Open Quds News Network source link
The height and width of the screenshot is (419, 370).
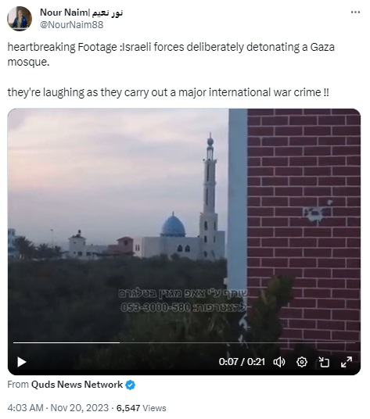click(x=77, y=385)
